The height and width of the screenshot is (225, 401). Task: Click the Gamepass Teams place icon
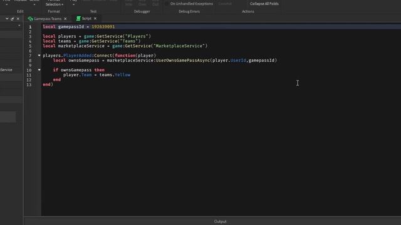coord(30,19)
